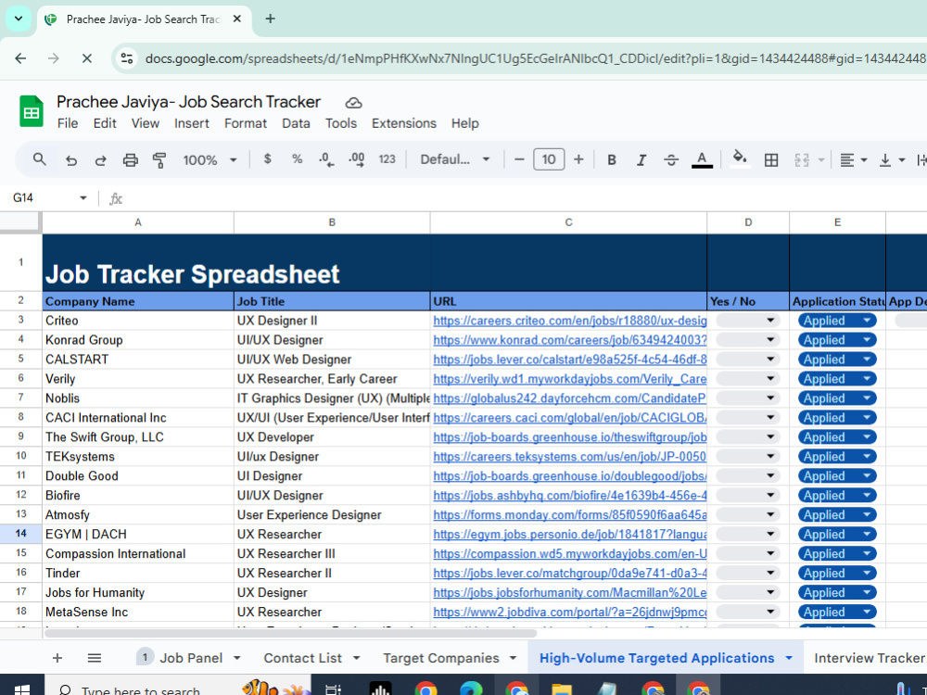Open the name box dropdown arrow
Screen dimensions: 927x695
point(83,198)
